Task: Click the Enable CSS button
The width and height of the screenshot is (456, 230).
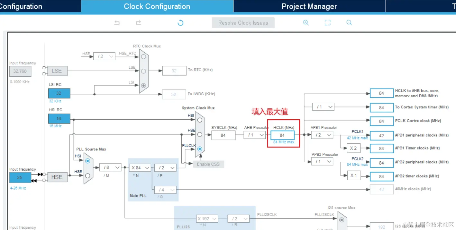Action: pos(208,164)
